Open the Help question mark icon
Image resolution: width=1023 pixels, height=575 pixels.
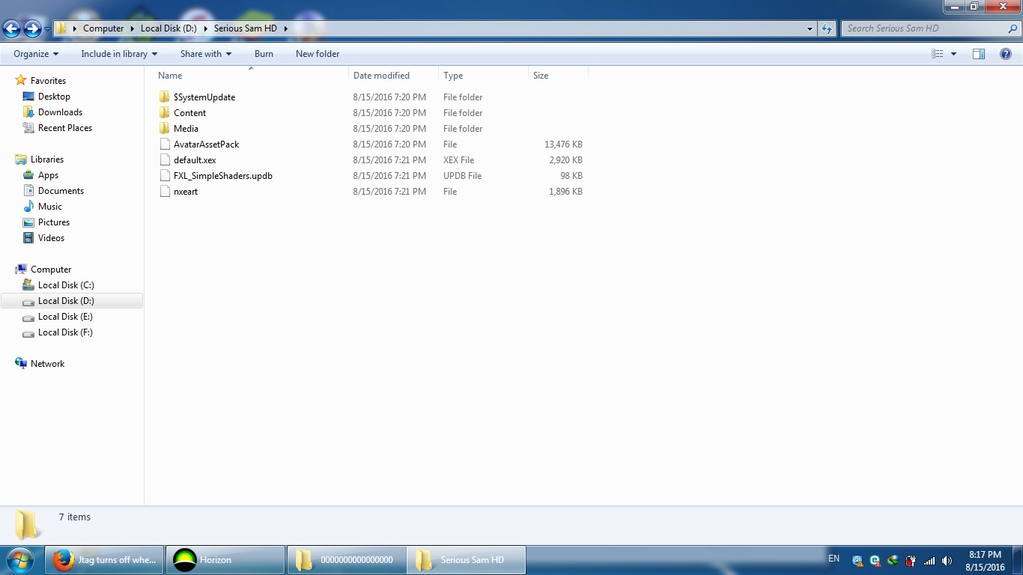(x=1006, y=54)
